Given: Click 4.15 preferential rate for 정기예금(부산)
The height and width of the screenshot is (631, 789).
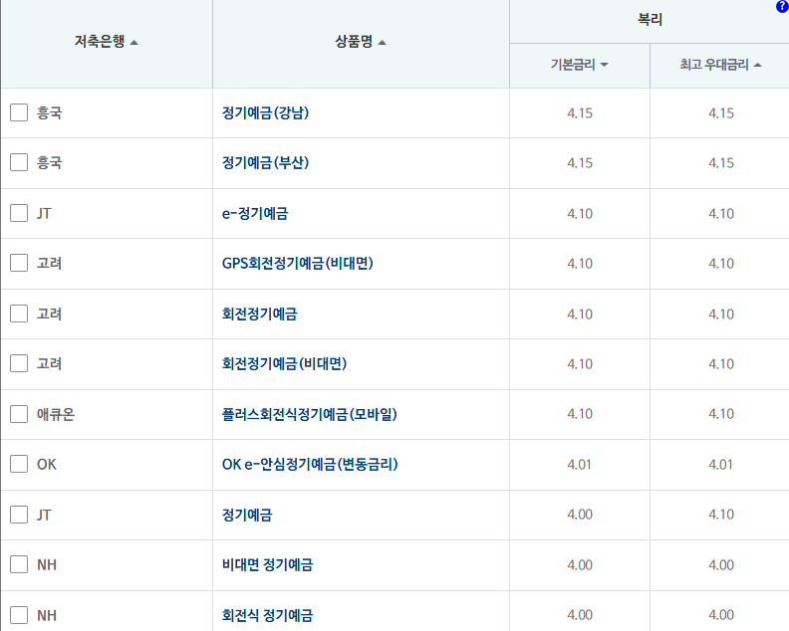Looking at the screenshot, I should click(721, 163).
